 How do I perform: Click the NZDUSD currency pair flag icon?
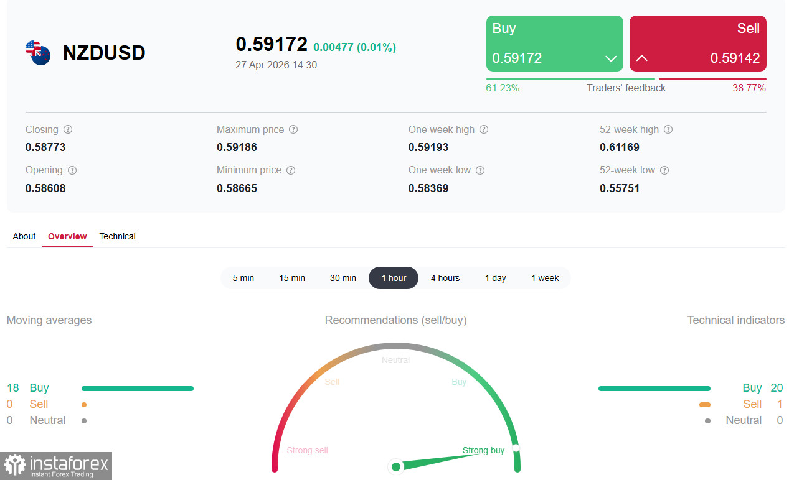point(38,53)
